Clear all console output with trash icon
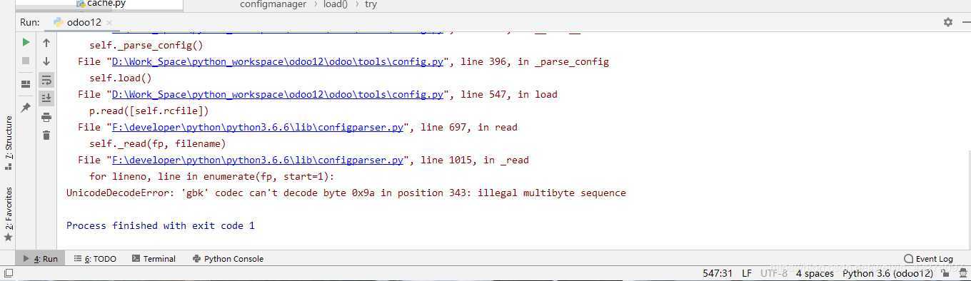 point(46,135)
